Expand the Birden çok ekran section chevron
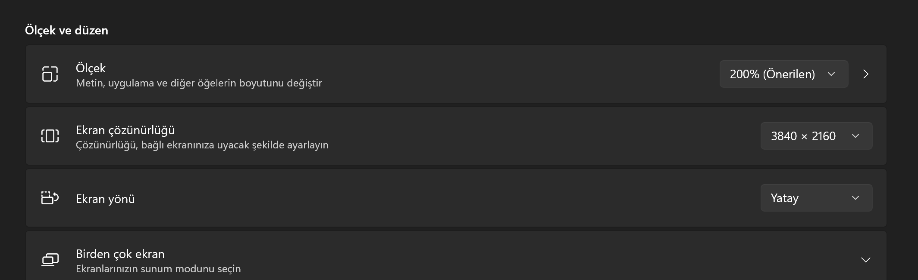The image size is (918, 280). click(x=865, y=260)
